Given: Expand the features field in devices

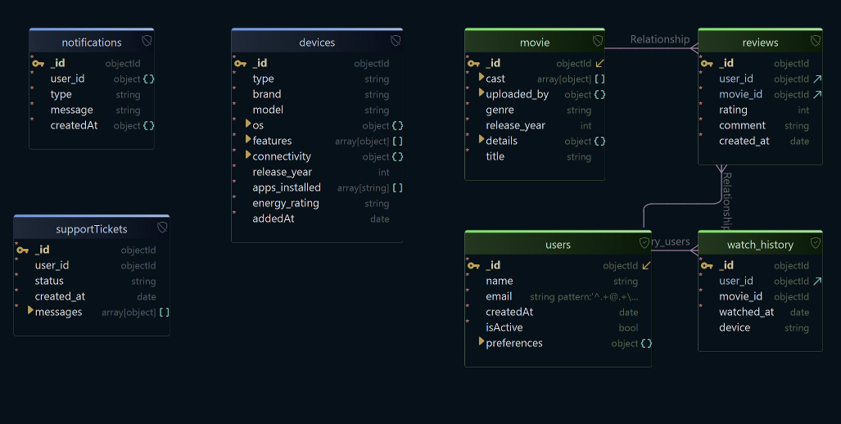Looking at the screenshot, I should pos(248,139).
